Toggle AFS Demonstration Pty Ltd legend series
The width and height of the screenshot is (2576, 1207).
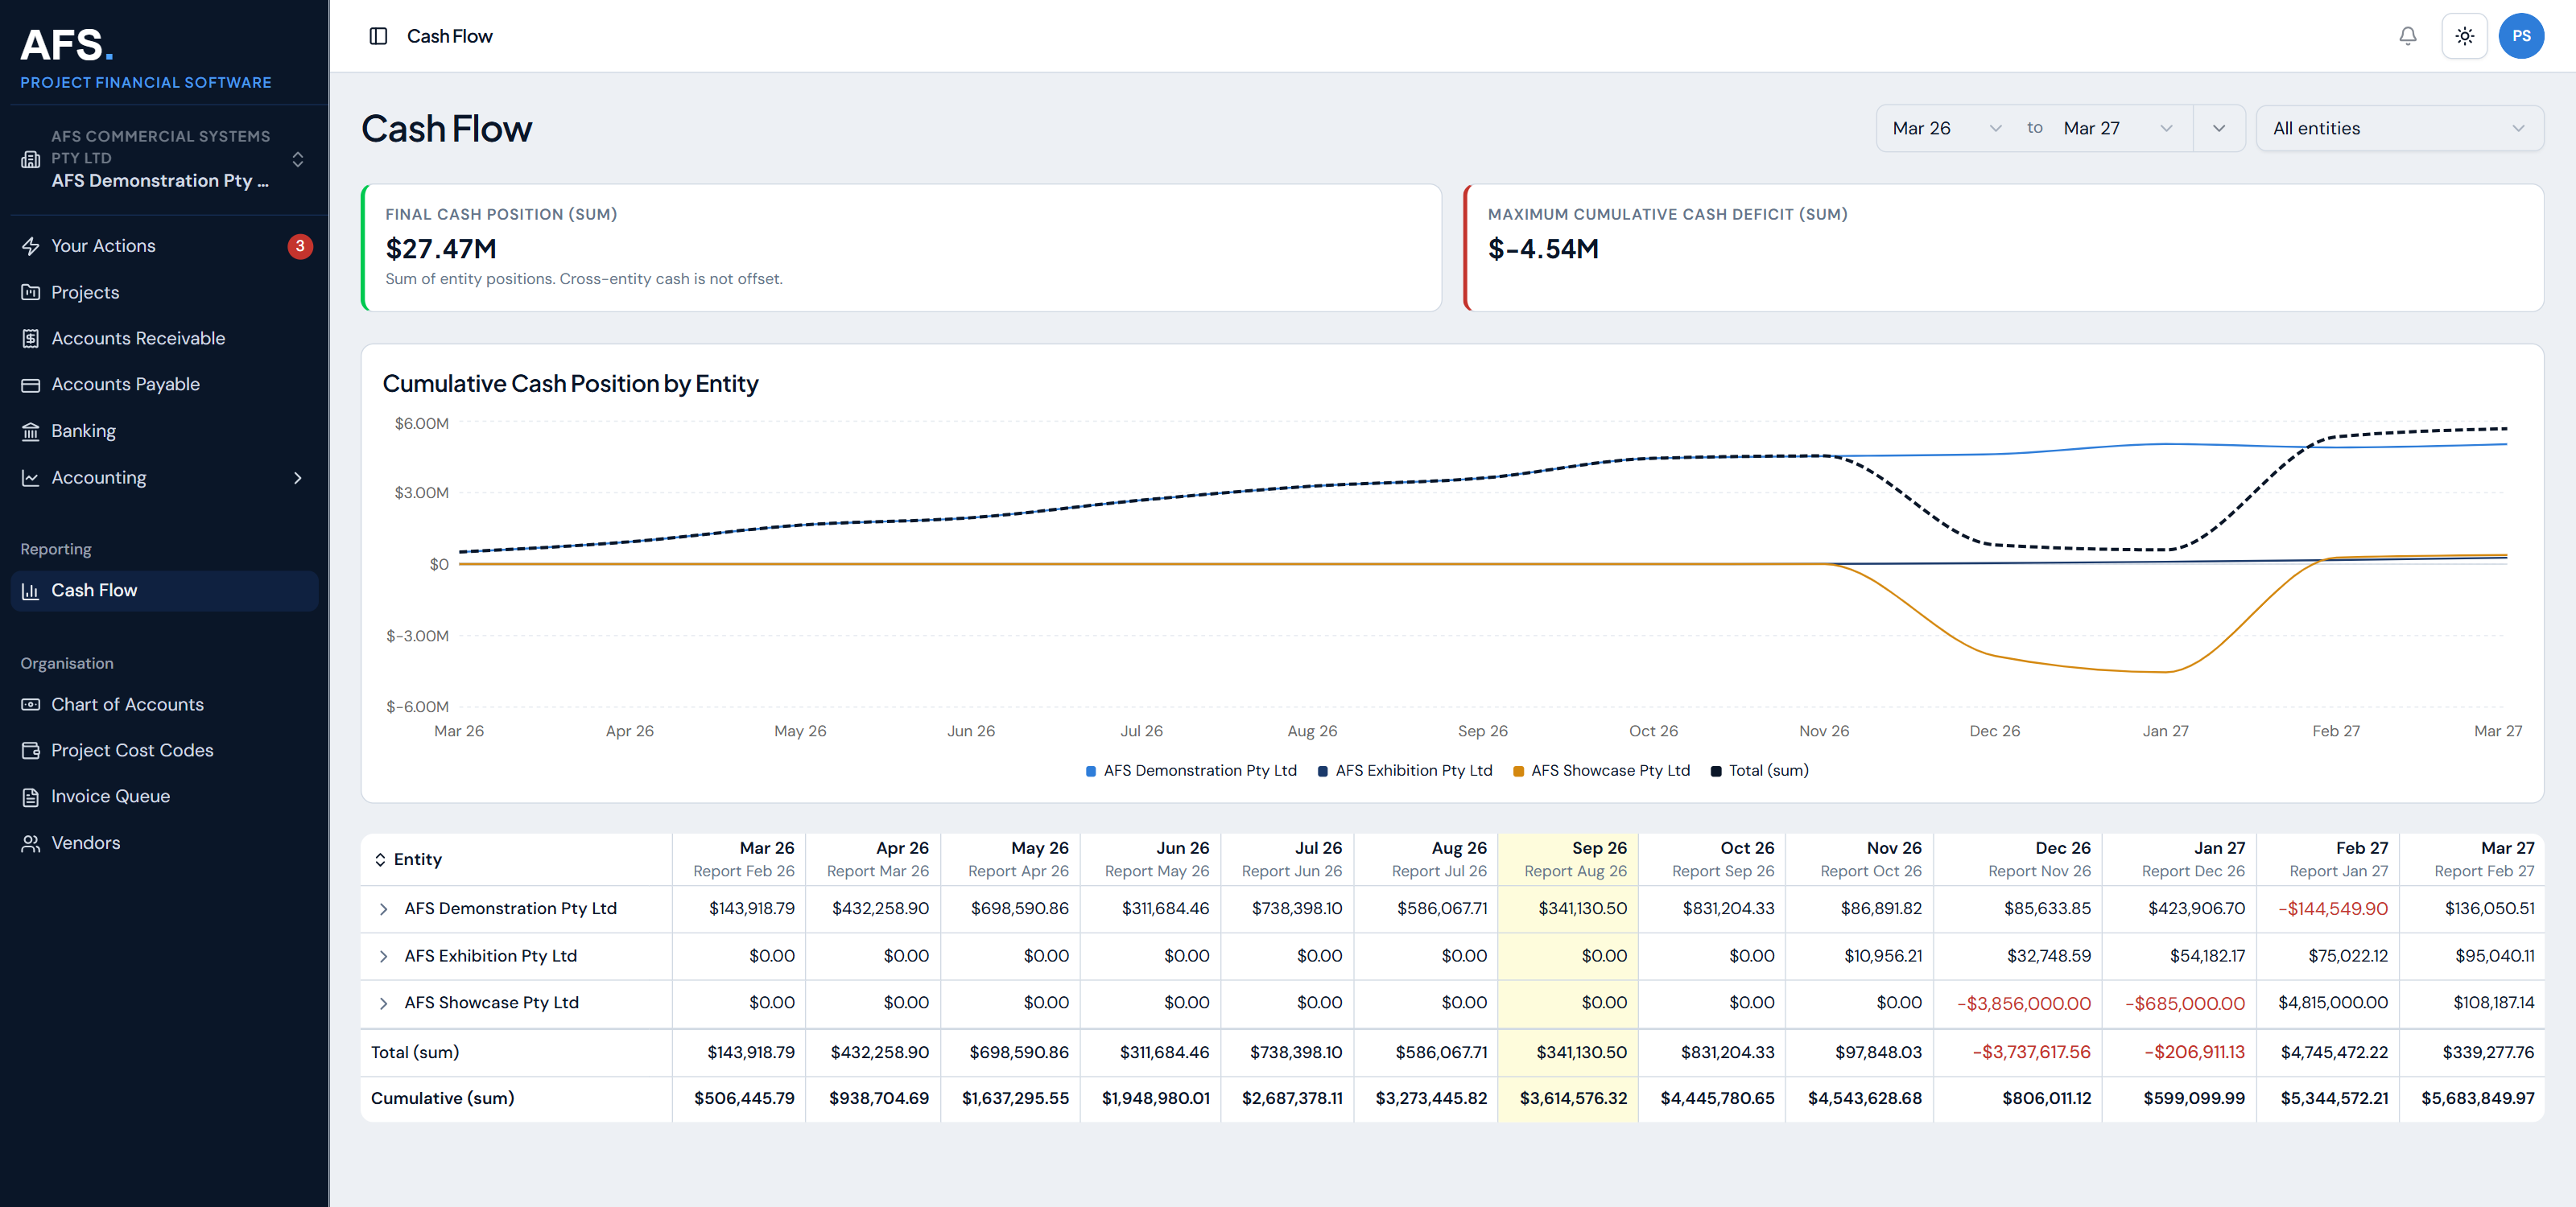pyautogui.click(x=1191, y=770)
